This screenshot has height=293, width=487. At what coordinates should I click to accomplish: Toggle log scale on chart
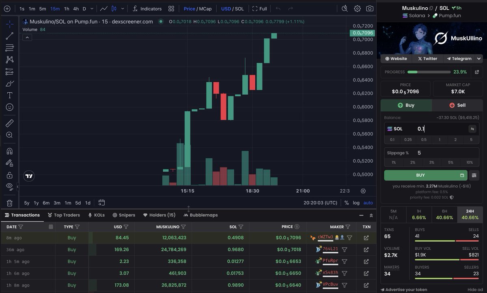tap(356, 203)
